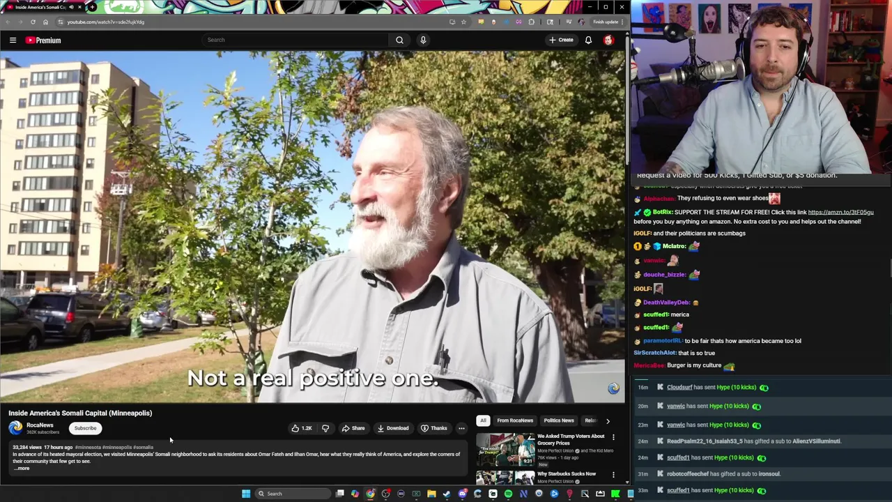Open options for Why Starbucks Sucks Now
This screenshot has width=892, height=502.
coord(613,475)
